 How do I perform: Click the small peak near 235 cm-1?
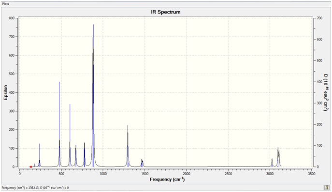coord(39,155)
